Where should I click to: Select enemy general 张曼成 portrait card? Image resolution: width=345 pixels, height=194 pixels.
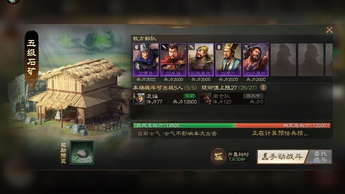201,60
